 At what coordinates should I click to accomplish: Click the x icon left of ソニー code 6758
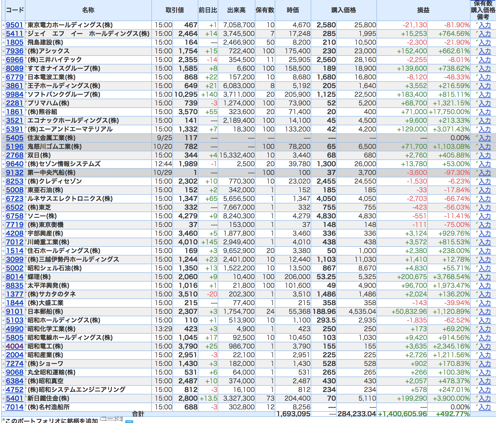pyautogui.click(x=3, y=216)
